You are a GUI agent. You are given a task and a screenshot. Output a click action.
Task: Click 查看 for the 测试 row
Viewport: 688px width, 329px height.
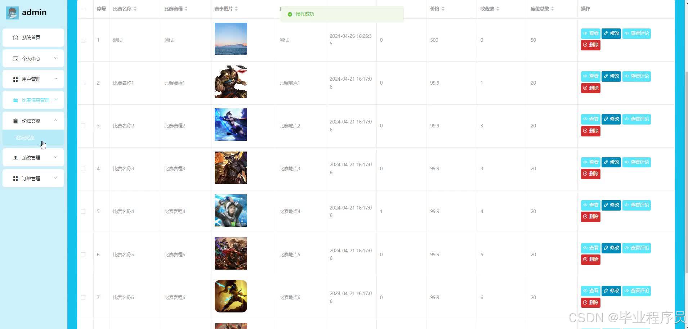pos(590,33)
